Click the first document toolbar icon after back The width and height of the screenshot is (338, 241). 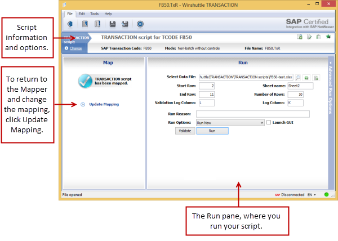[x=85, y=24]
